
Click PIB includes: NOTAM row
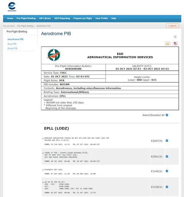(110, 84)
